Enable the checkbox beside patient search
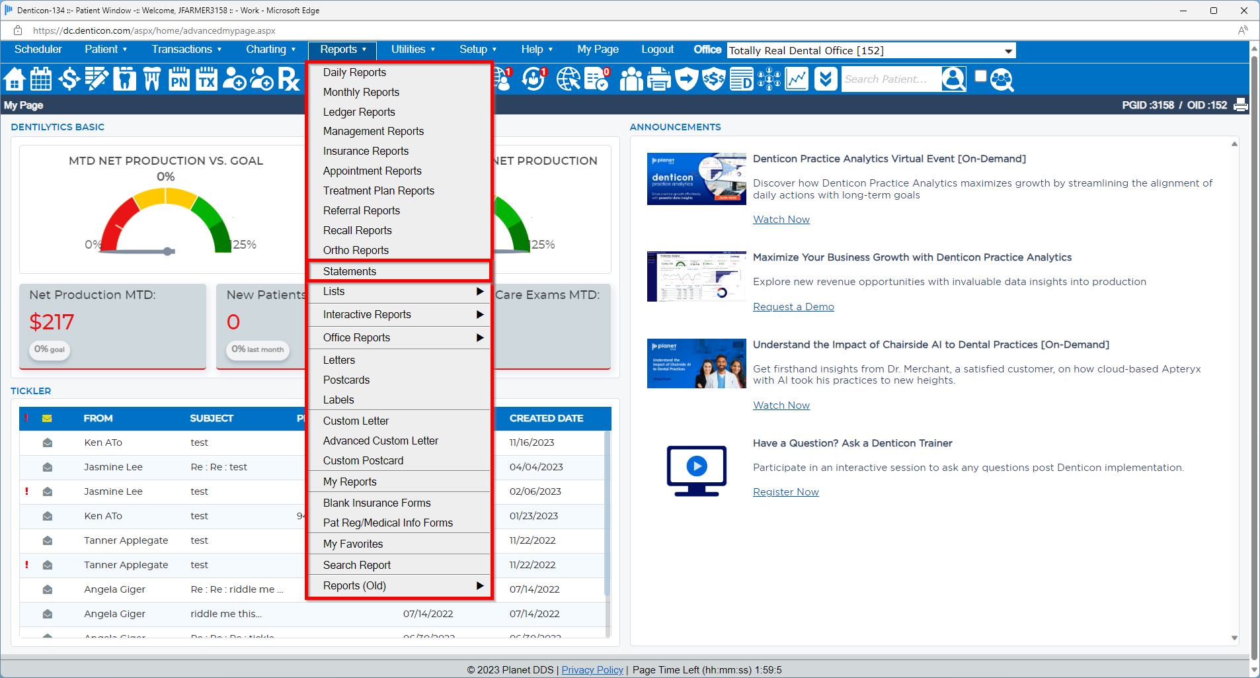1260x678 pixels. coord(981,75)
